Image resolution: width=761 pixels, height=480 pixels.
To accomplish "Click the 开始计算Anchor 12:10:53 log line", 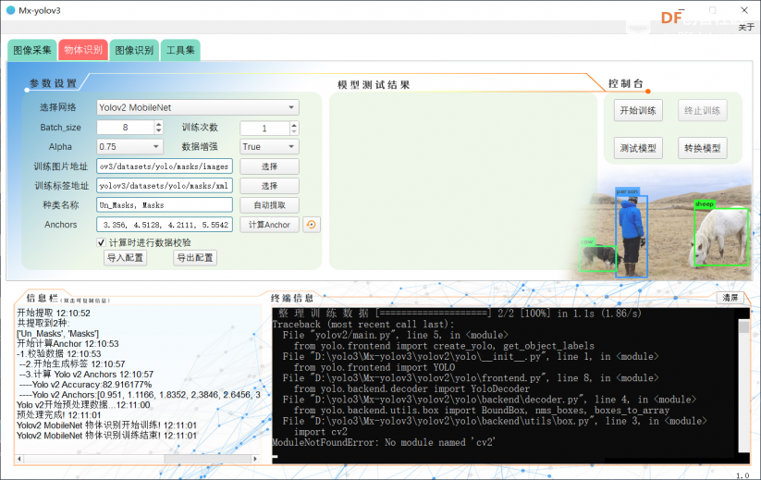I will click(x=68, y=344).
